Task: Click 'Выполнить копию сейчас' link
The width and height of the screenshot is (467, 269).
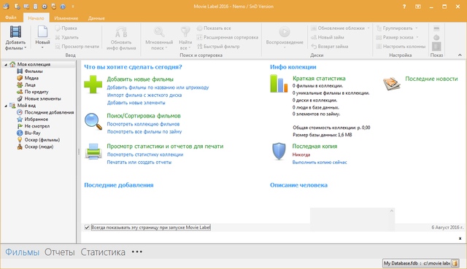Action: (x=320, y=163)
